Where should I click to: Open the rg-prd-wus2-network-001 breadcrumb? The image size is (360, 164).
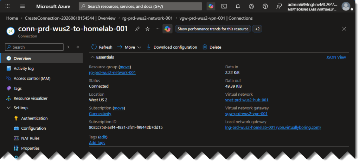pyautogui.click(x=147, y=18)
